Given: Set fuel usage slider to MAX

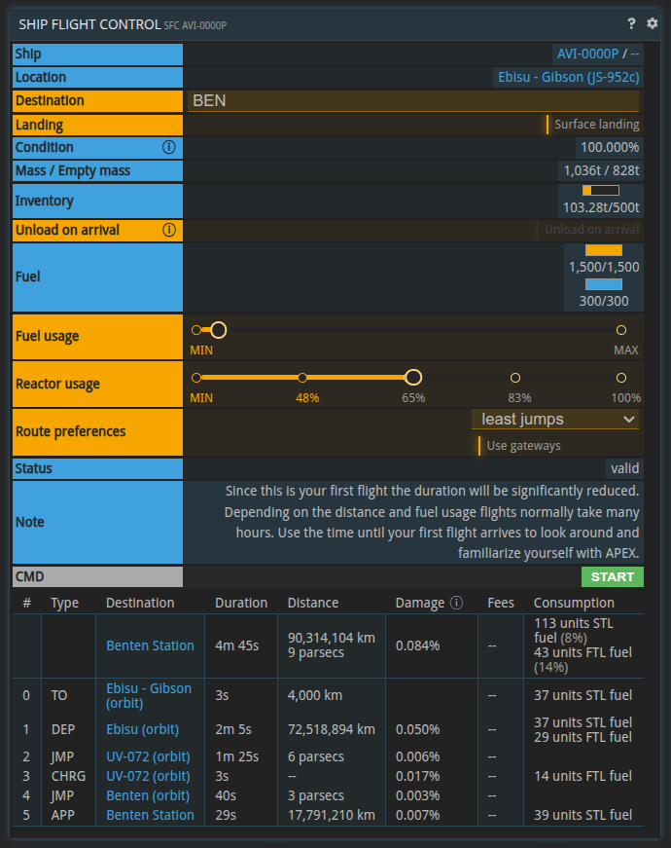Looking at the screenshot, I should coord(621,330).
